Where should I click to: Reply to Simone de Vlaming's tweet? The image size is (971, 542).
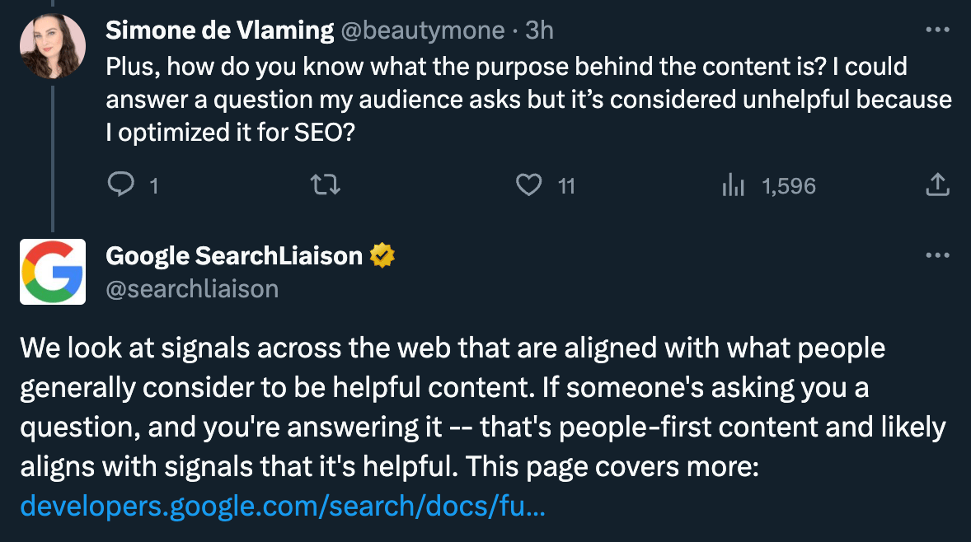click(121, 185)
